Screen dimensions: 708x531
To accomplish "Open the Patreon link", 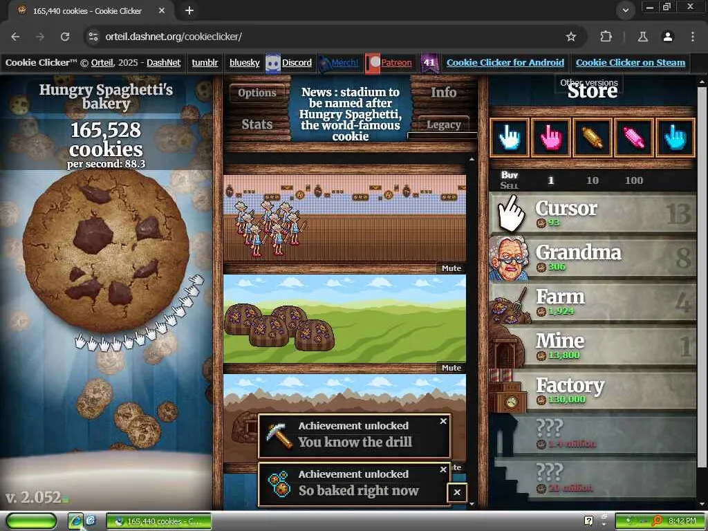I will click(396, 63).
